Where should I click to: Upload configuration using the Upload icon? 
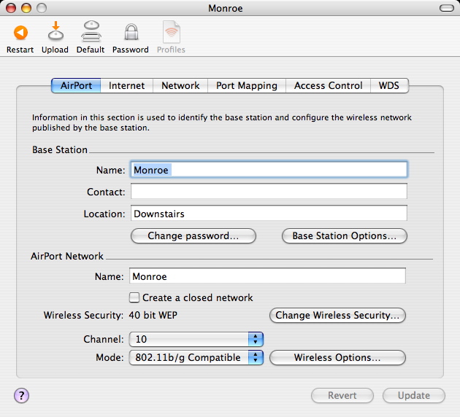[x=55, y=31]
